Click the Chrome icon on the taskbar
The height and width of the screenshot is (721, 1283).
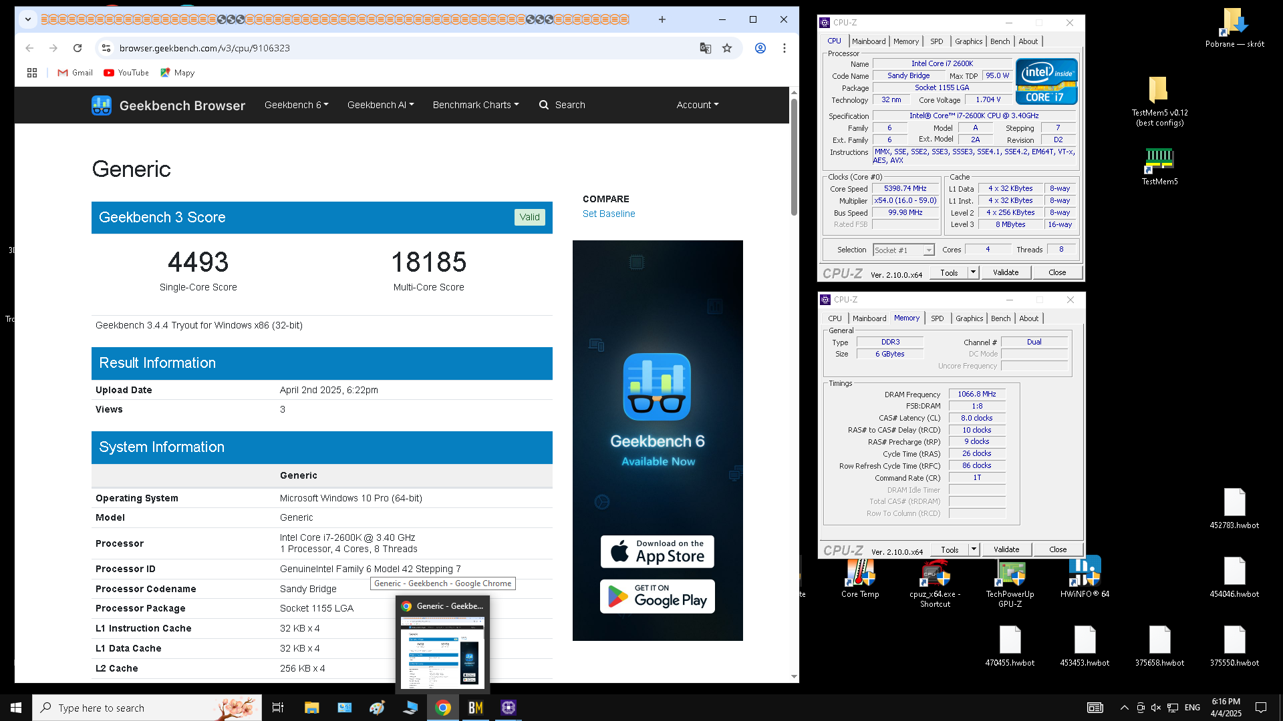(x=442, y=708)
